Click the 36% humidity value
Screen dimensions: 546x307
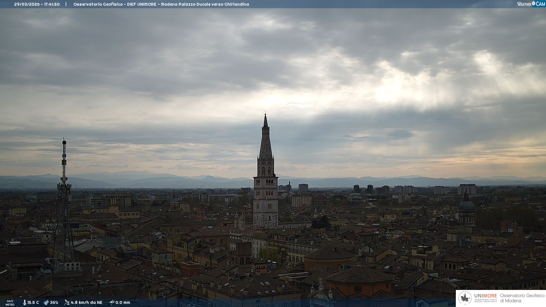point(54,302)
